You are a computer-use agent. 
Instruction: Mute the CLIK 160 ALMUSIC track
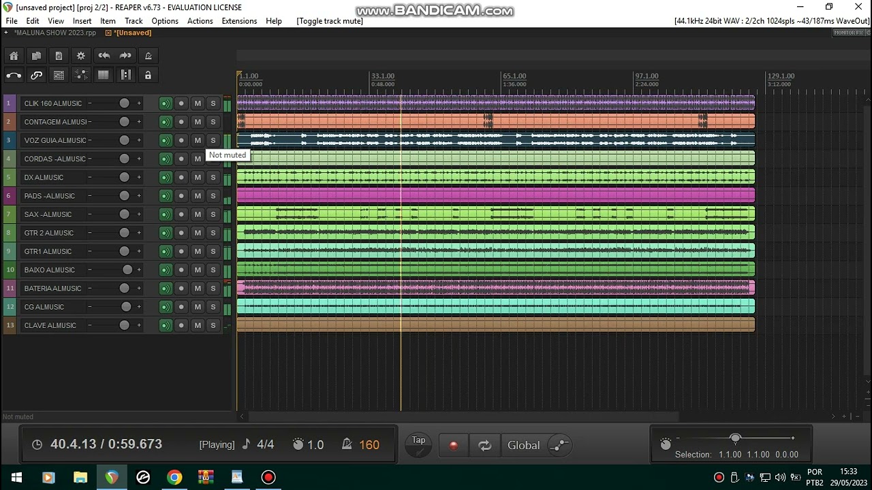[x=198, y=103]
